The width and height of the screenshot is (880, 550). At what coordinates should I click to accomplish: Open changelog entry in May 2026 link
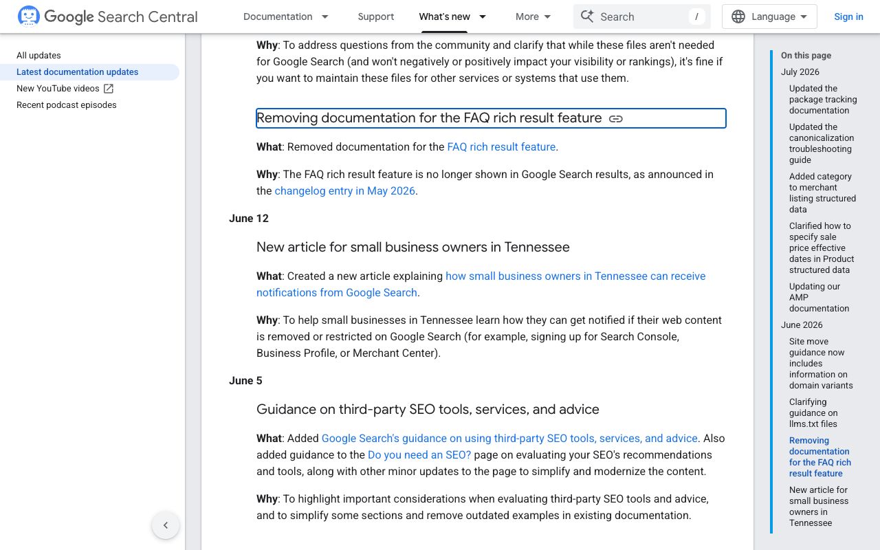pyautogui.click(x=345, y=190)
